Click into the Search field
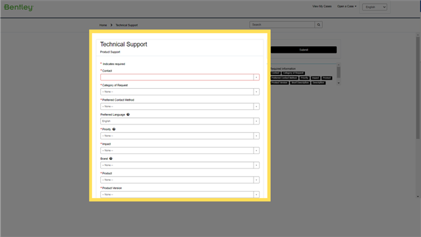This screenshot has height=237, width=421. [x=282, y=25]
